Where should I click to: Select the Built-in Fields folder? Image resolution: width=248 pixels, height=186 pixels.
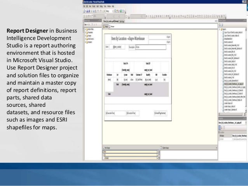90,29
